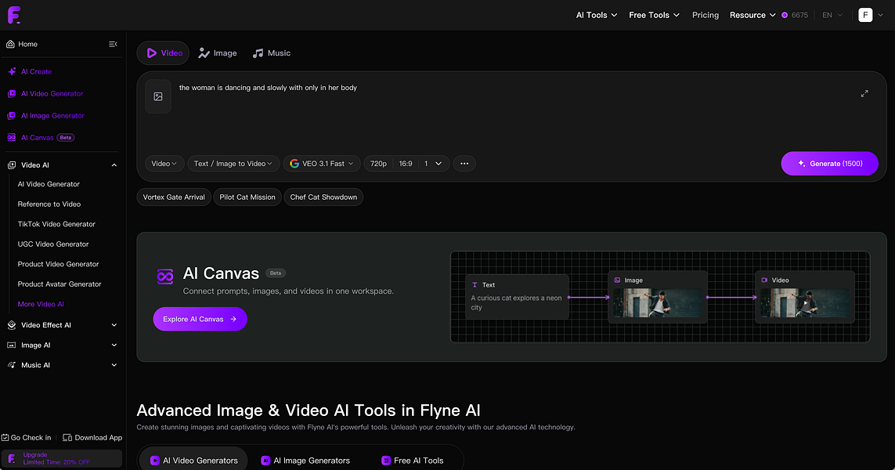Click the user avatar F icon

click(865, 15)
